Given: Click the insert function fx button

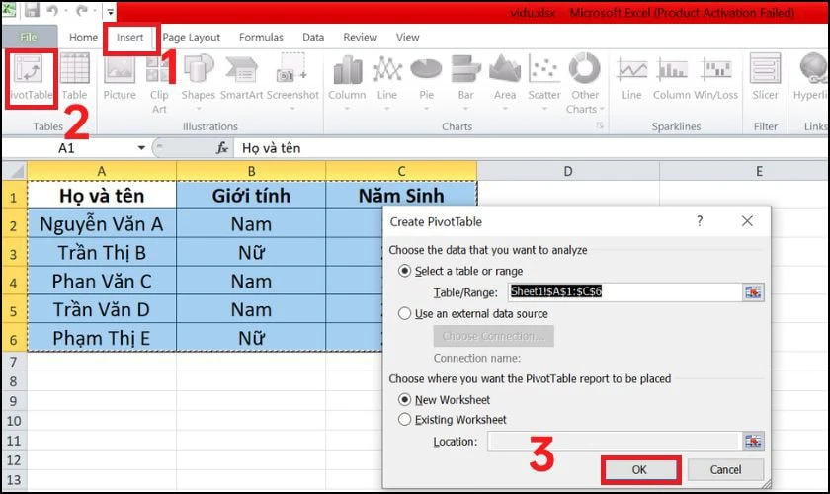Looking at the screenshot, I should point(222,148).
